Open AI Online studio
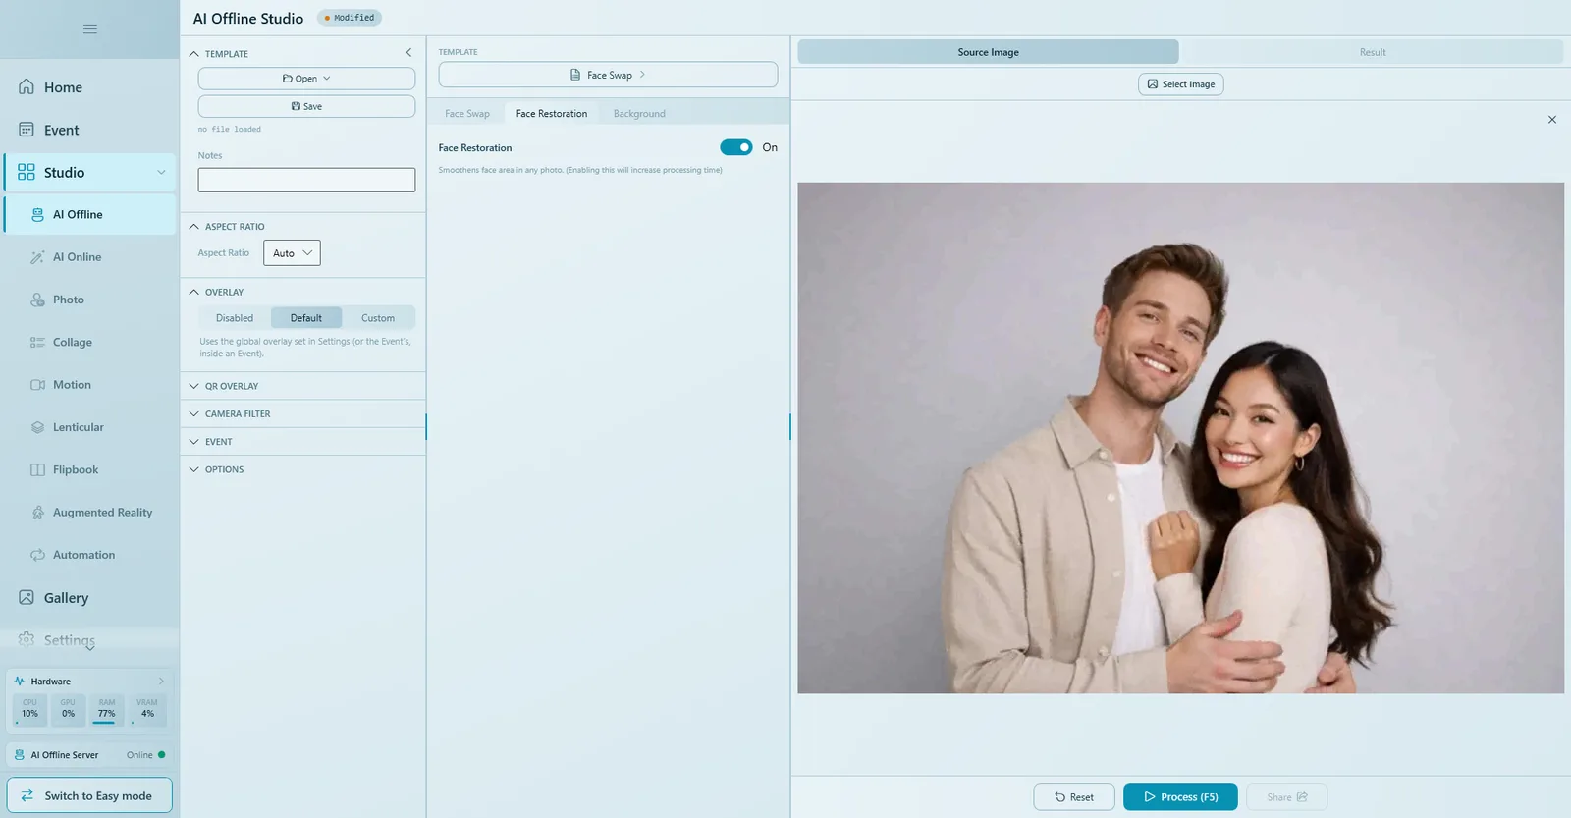The height and width of the screenshot is (818, 1571). [89, 257]
